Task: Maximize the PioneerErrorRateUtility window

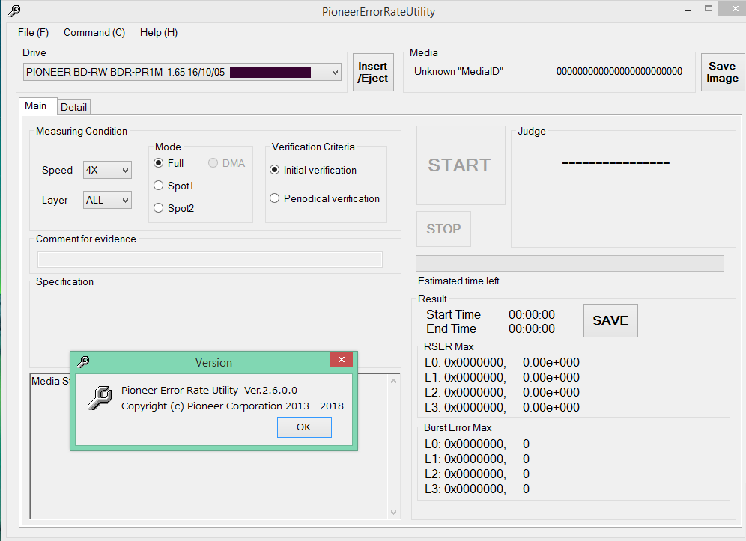Action: pyautogui.click(x=709, y=8)
